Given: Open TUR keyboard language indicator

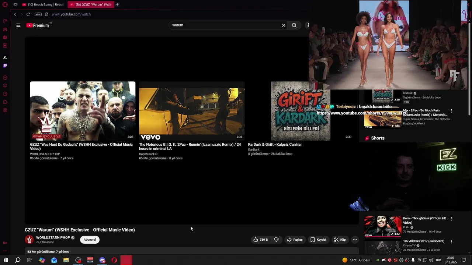Looking at the screenshot, I should point(438,260).
